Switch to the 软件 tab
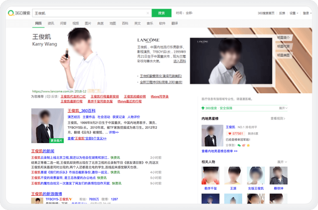This screenshot has height=210, width=318. (162, 23)
